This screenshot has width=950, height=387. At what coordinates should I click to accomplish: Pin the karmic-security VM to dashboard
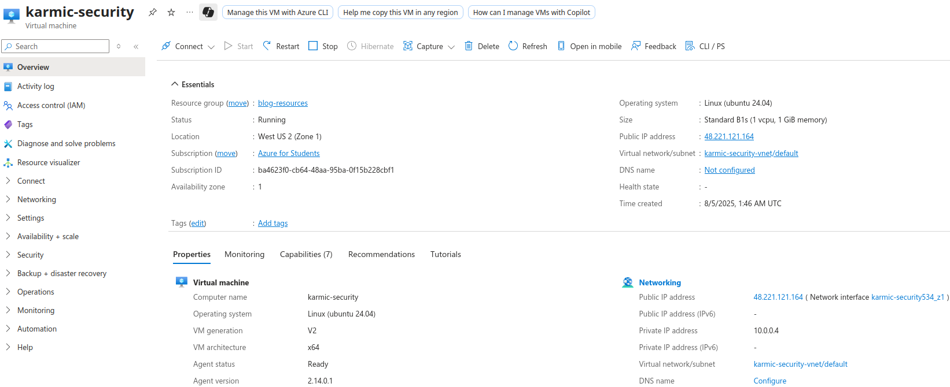click(x=153, y=12)
